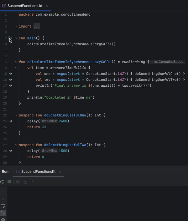The image size is (188, 221).
Task: Collapse the calculateTimeTakenInSynchronousLazyCalls function fold arrow
Action: point(16,62)
